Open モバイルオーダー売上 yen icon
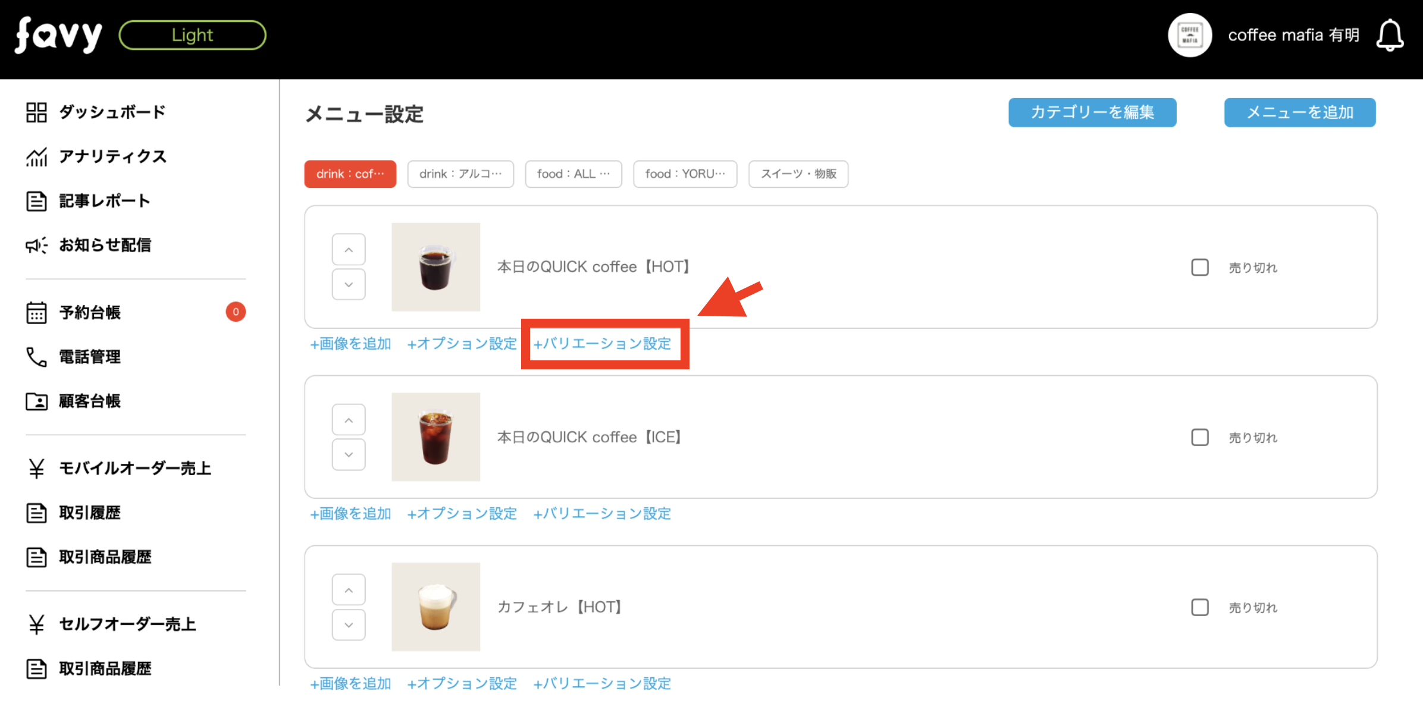This screenshot has width=1423, height=710. [x=36, y=469]
